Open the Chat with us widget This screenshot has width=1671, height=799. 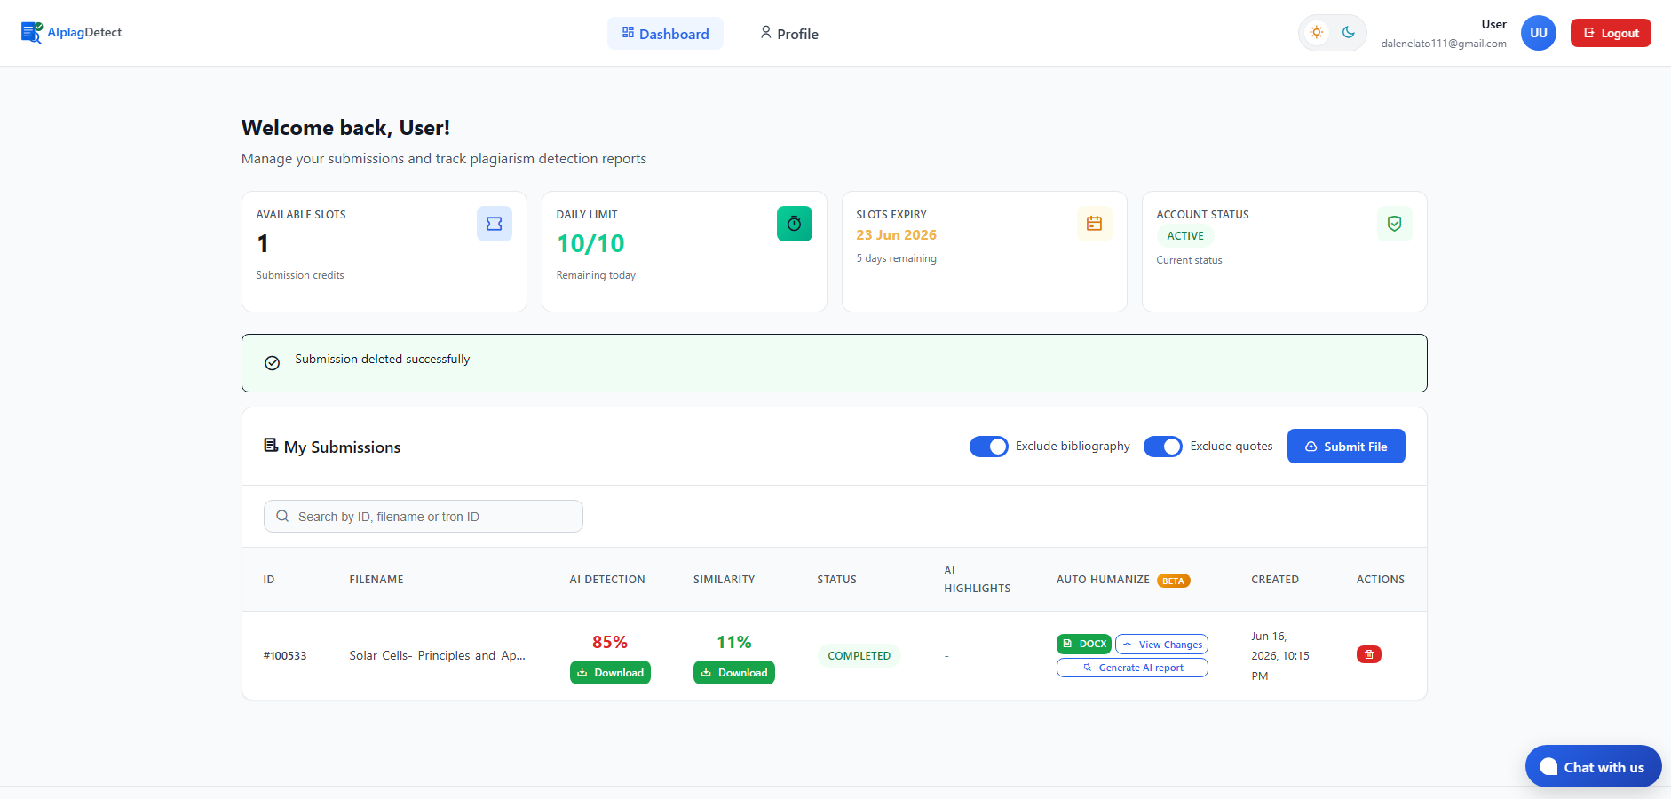click(1594, 766)
